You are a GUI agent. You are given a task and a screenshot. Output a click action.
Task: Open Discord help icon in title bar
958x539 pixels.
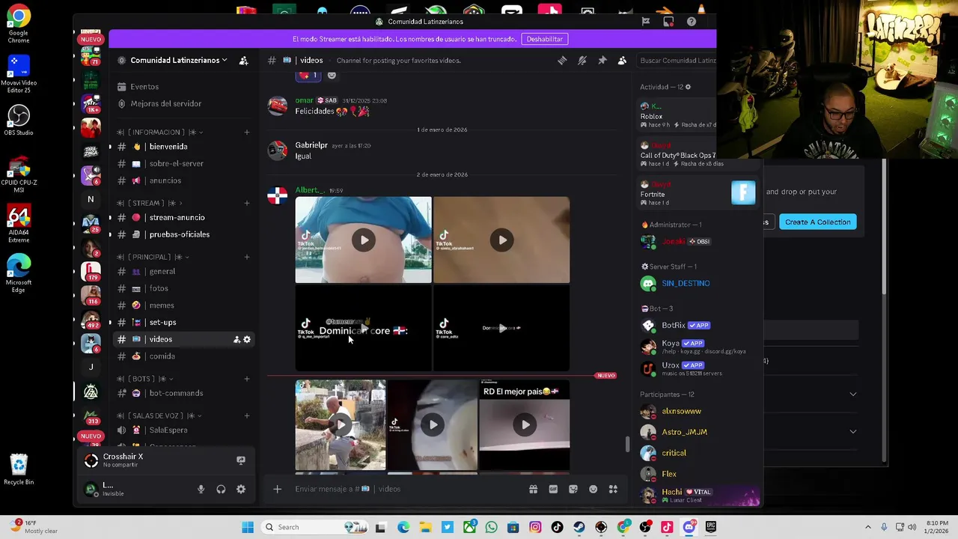click(691, 22)
